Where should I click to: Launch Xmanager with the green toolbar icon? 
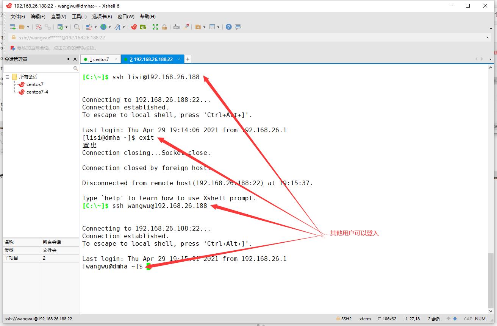tap(143, 27)
